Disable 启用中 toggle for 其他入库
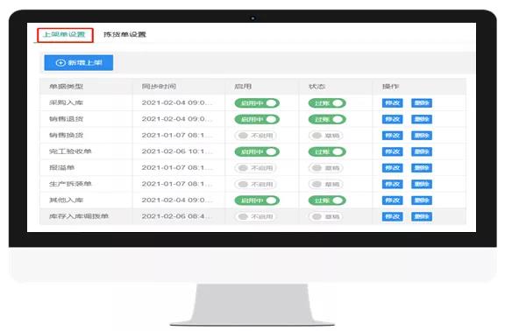The image size is (505, 331). click(257, 201)
